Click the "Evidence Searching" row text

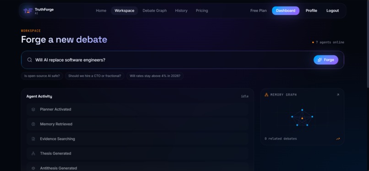coord(57,139)
